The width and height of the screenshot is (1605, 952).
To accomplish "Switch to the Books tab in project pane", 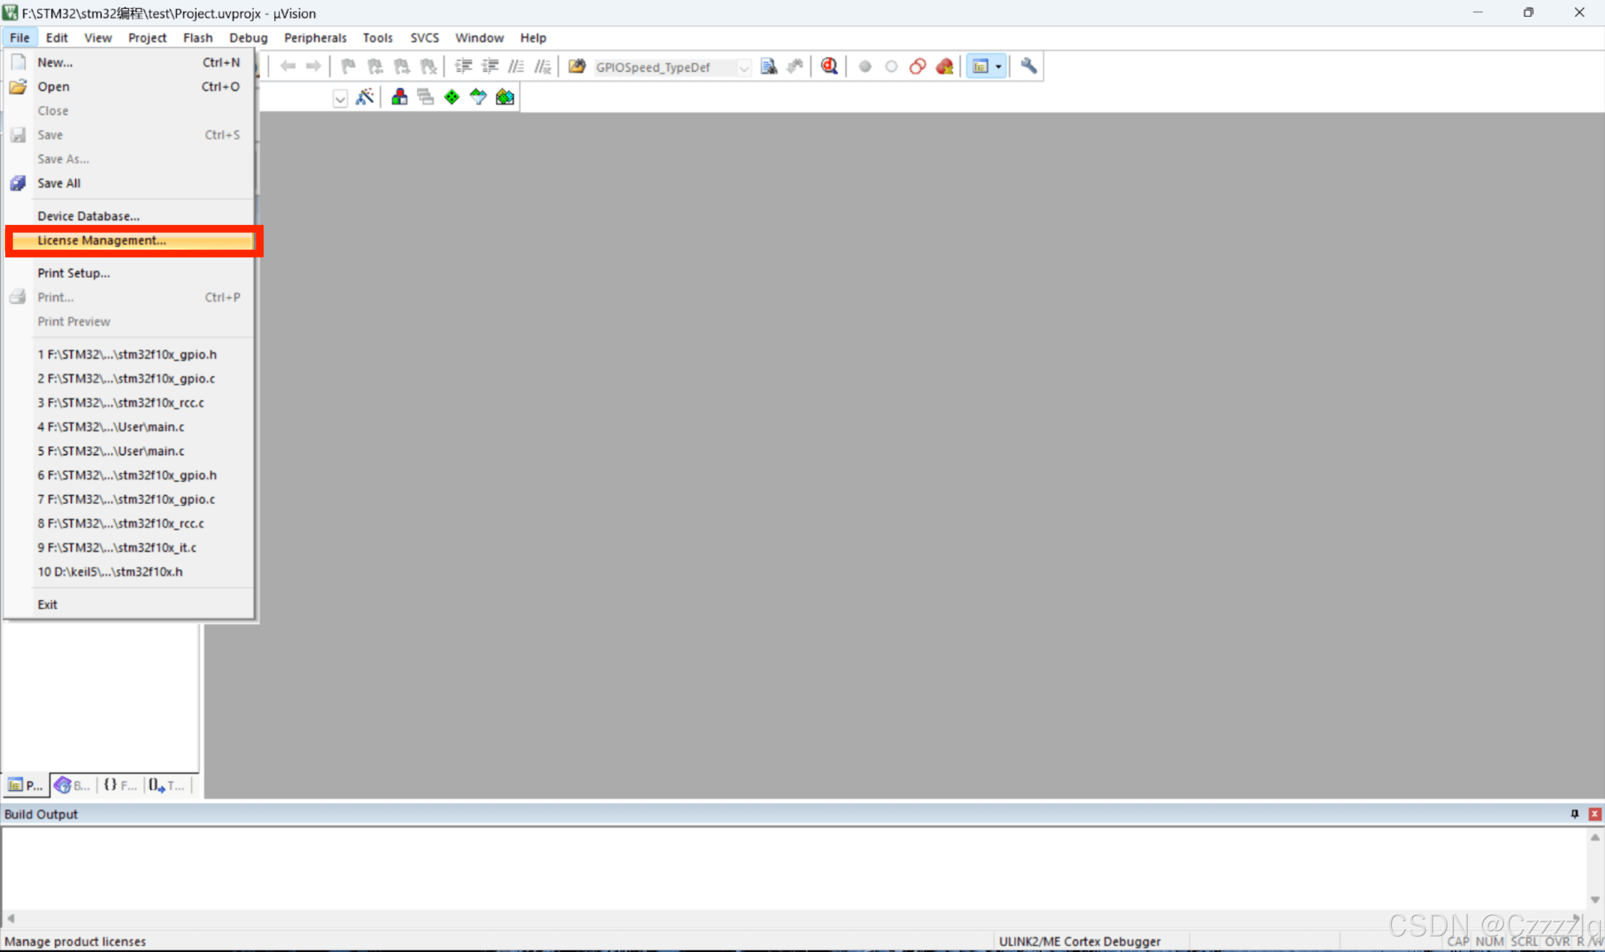I will 72,785.
